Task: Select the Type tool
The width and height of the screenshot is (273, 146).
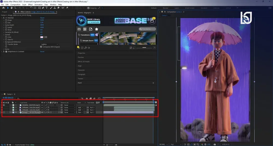Action: pos(47,8)
